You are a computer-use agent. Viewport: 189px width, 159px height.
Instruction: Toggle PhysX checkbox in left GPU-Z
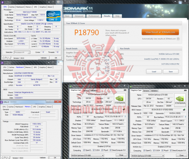coord(102,150)
